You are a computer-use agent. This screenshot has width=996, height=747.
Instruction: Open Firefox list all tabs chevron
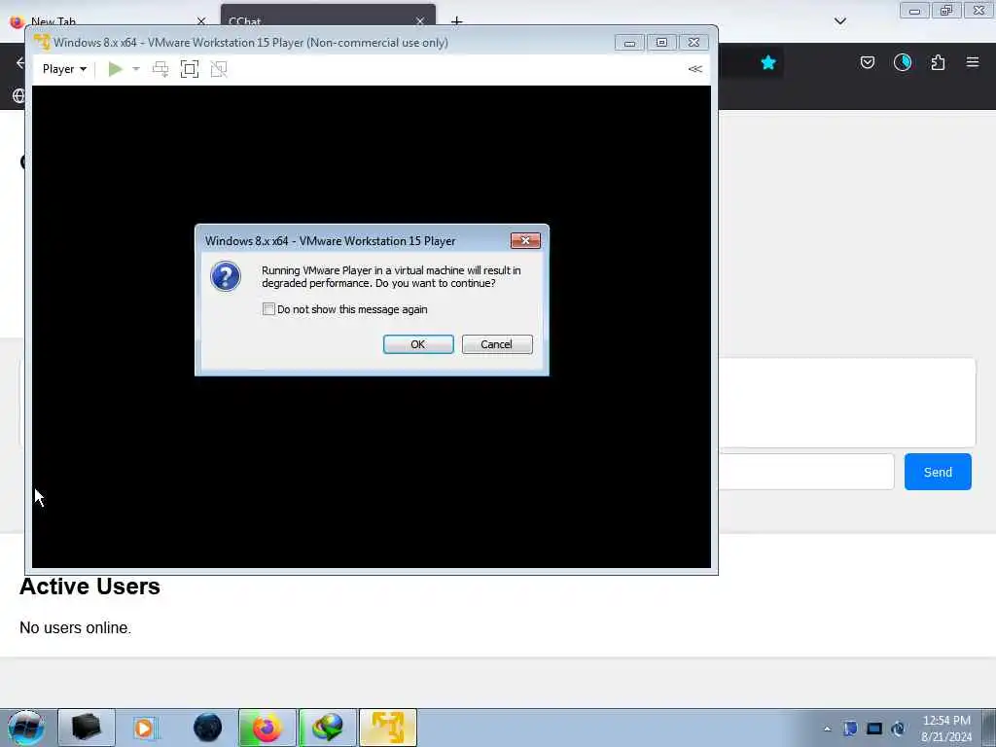840,21
